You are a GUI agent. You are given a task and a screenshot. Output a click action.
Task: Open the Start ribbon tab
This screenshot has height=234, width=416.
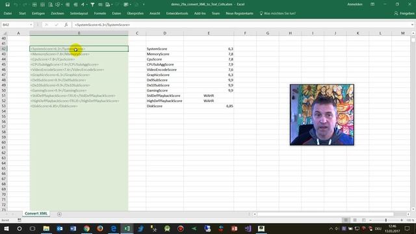[x=22, y=13]
